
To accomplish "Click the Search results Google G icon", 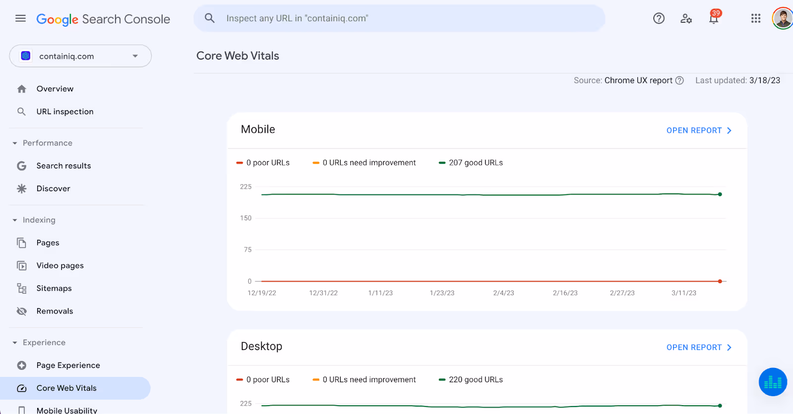I will click(21, 166).
